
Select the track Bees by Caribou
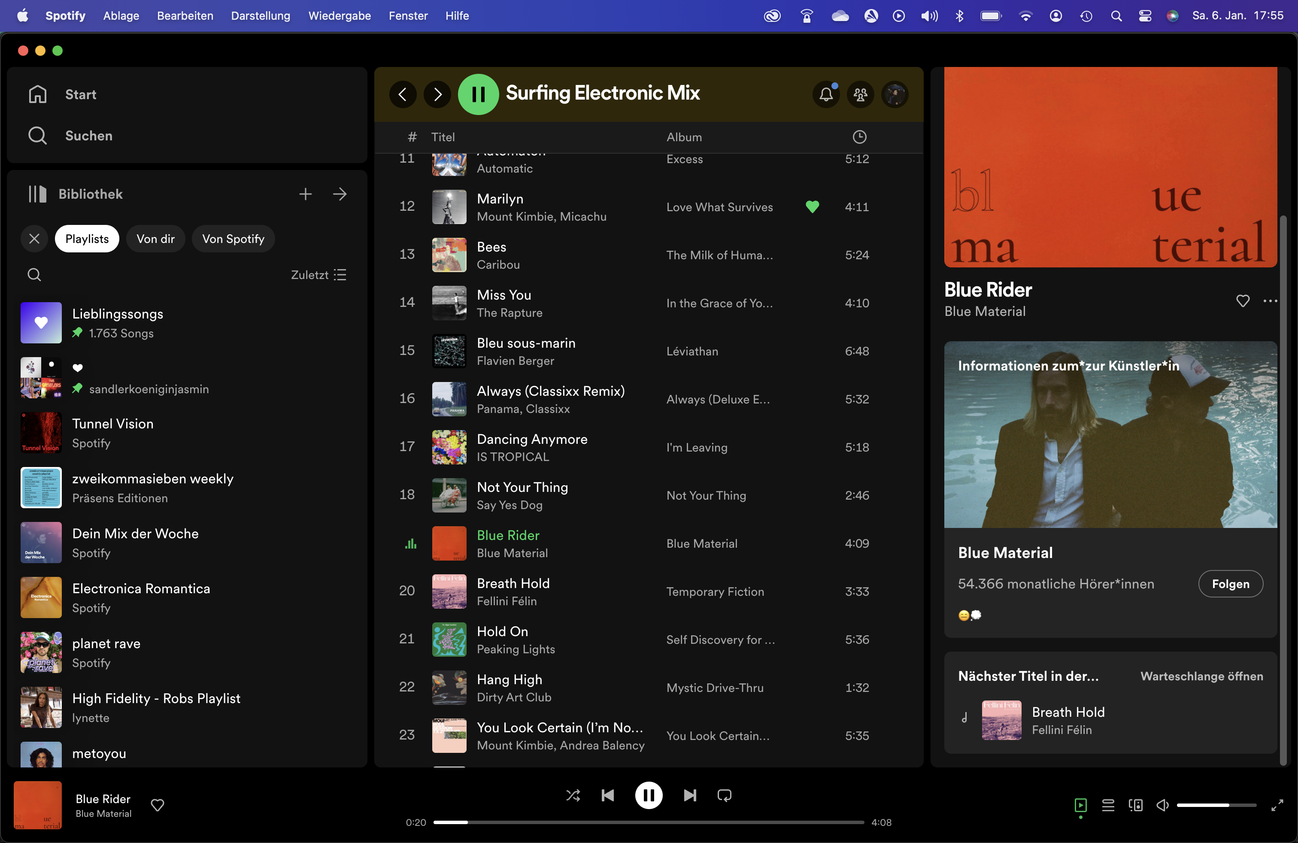coord(649,255)
